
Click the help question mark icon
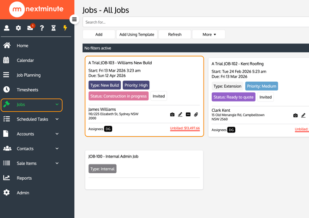click(x=42, y=28)
